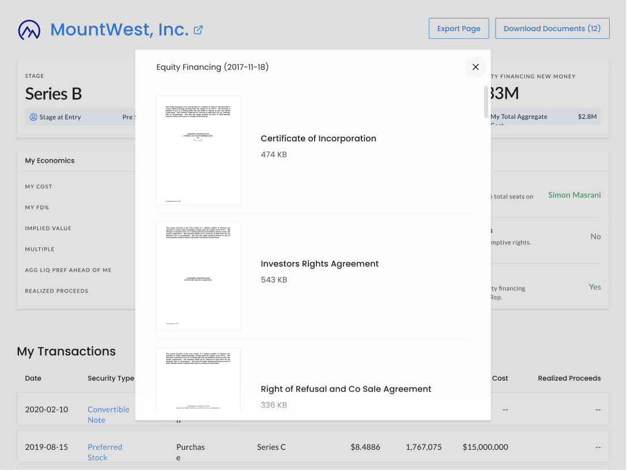Close the Equity Financing dialog
The image size is (627, 470).
475,67
